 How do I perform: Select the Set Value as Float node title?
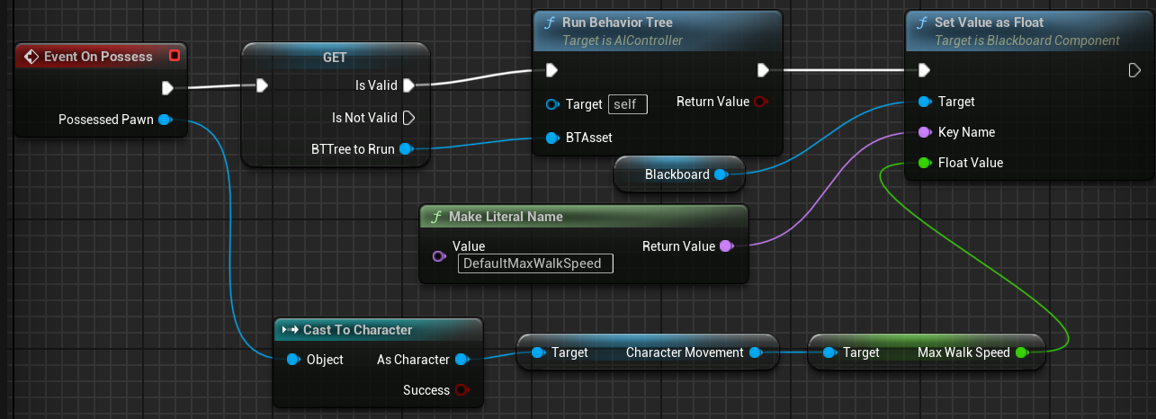pyautogui.click(x=990, y=22)
